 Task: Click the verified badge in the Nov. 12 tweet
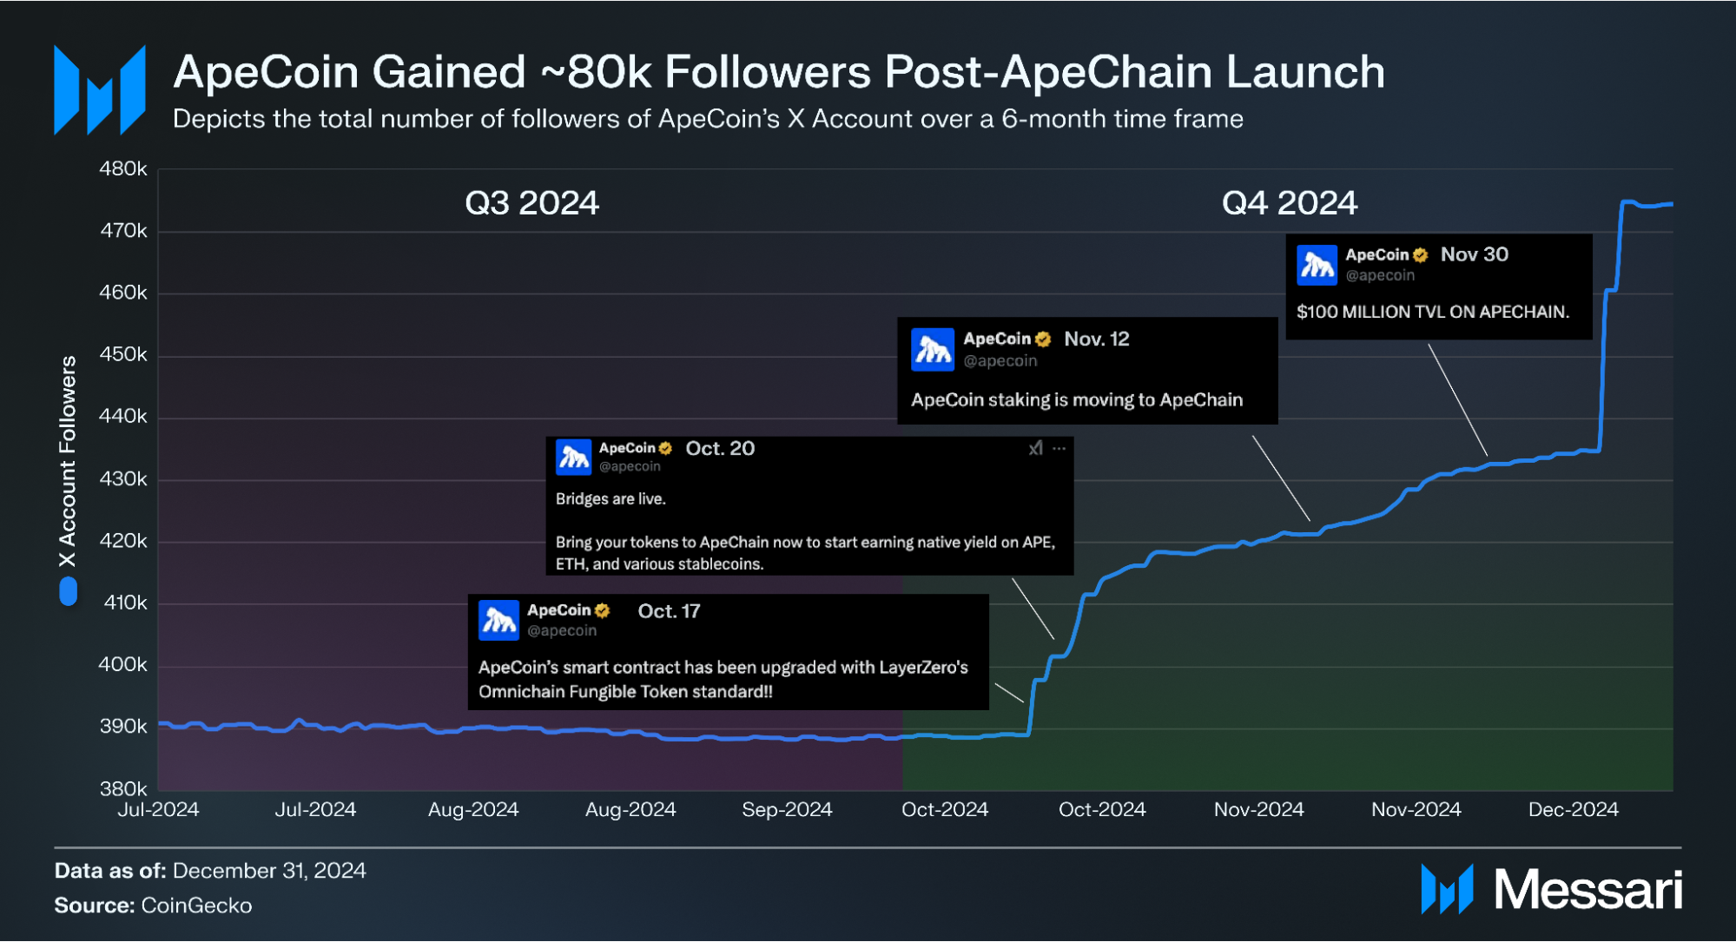[x=1043, y=339]
